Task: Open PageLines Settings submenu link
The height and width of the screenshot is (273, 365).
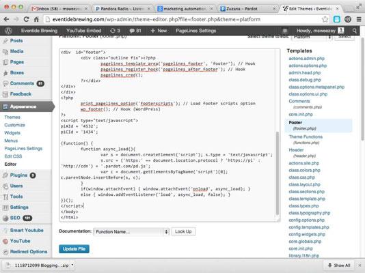Action: coord(23,149)
